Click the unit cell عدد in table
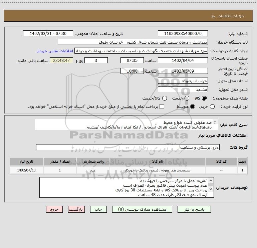The image size is (257, 248). click(93, 170)
